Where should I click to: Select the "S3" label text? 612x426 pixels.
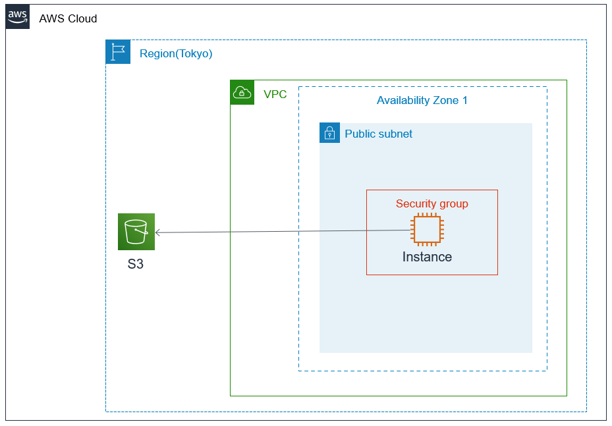pyautogui.click(x=136, y=264)
